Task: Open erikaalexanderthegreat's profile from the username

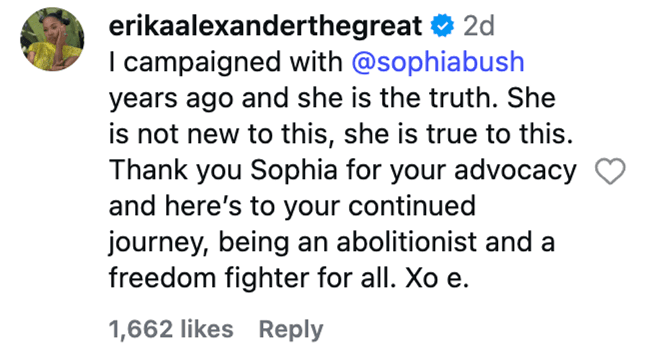Action: (265, 26)
